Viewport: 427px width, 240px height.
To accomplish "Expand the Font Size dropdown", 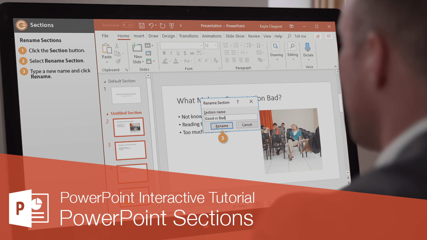I will (216, 46).
